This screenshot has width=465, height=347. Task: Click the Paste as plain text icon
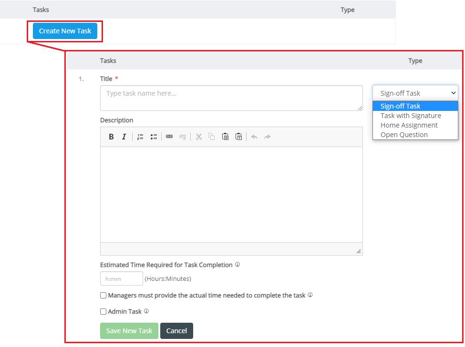(238, 137)
